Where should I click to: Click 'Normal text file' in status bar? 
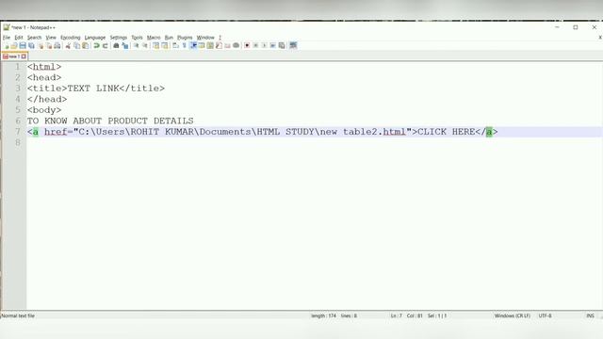(x=18, y=315)
